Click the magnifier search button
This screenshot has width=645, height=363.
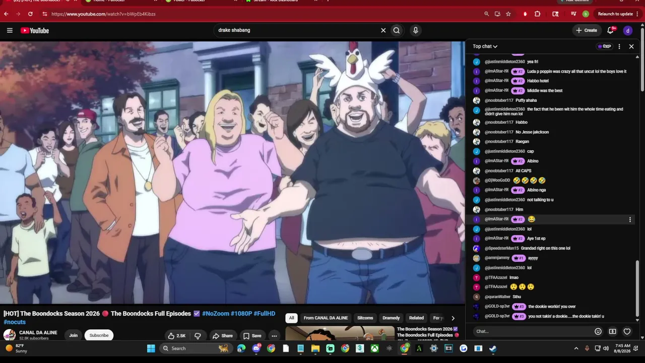coord(397,30)
